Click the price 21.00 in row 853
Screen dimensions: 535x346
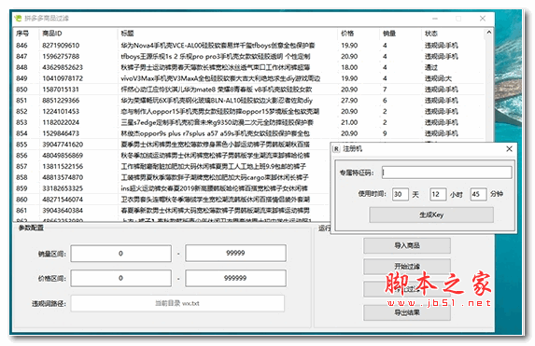(349, 122)
